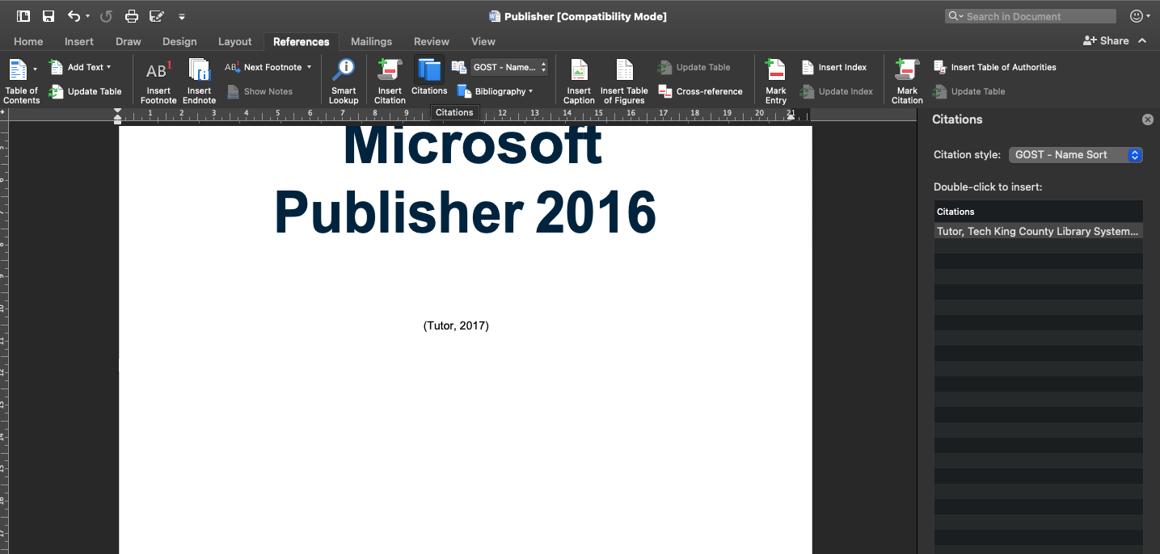Select the Tutor, Tech King County citation

pos(1039,231)
